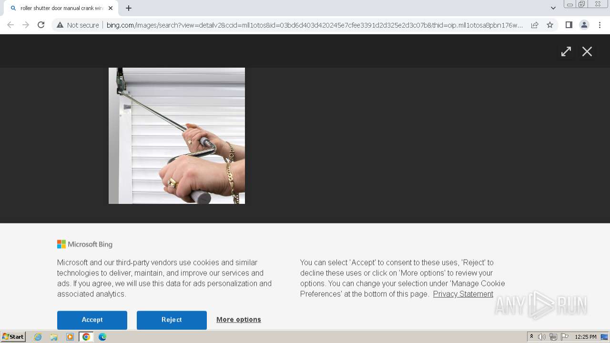Accept Bing cookies

click(x=92, y=320)
